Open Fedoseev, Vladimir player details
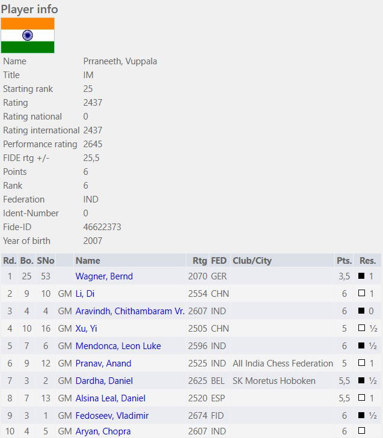Screen dimensions: 383x438 click(112, 416)
